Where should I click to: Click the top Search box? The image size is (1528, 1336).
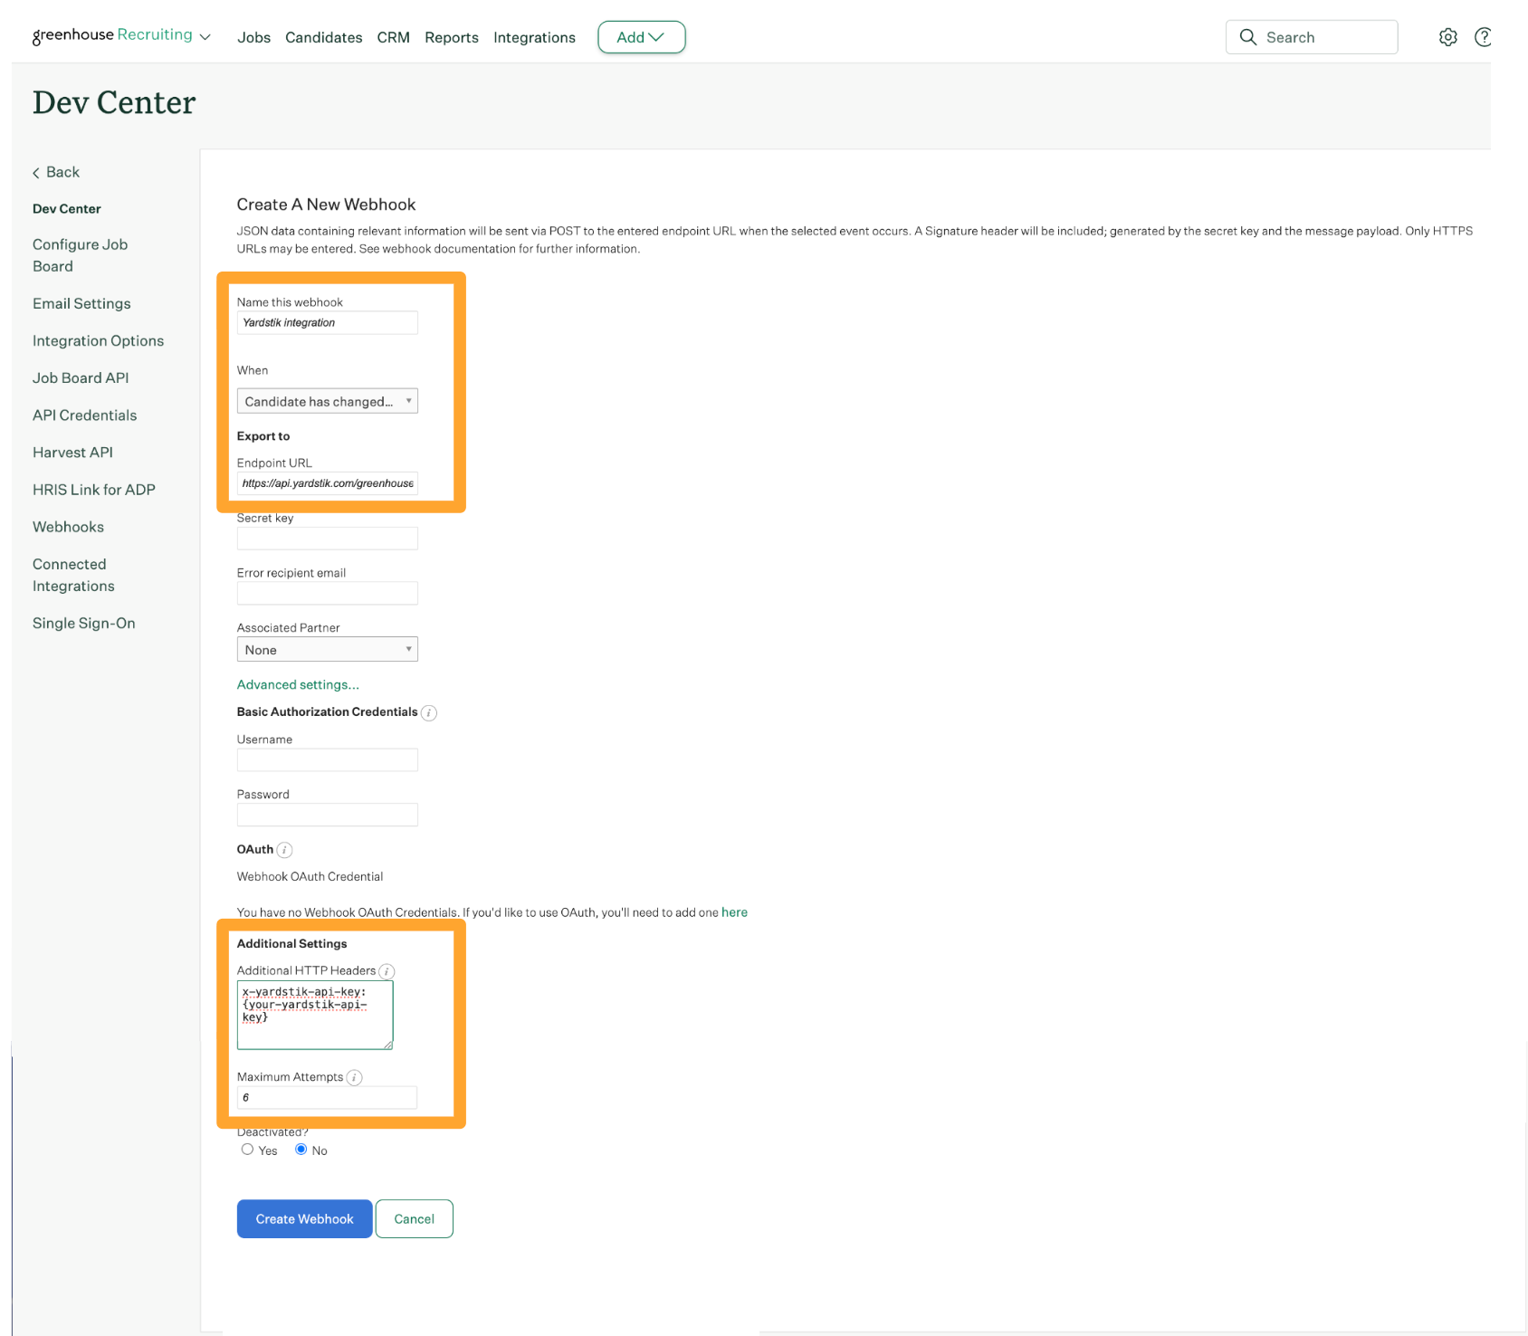click(1311, 37)
